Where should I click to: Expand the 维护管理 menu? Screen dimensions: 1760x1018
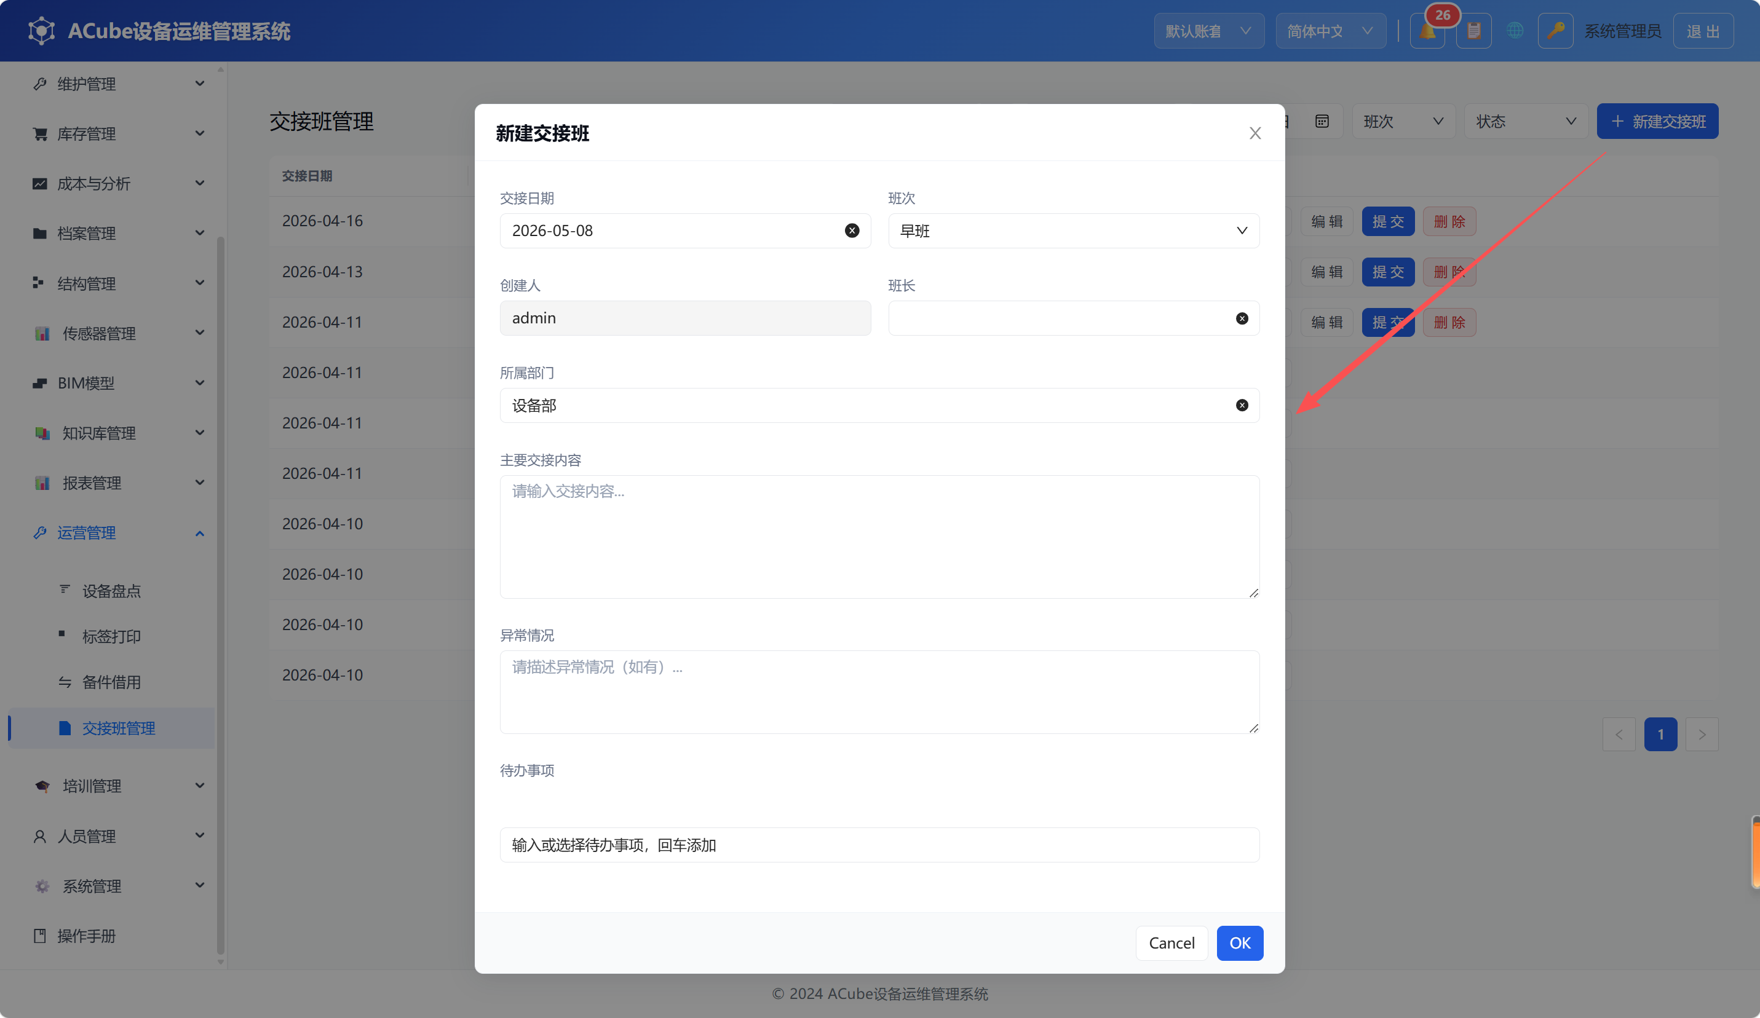click(x=112, y=84)
